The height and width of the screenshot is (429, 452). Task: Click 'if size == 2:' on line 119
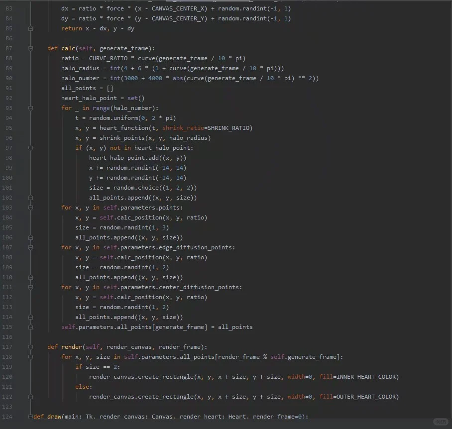98,367
